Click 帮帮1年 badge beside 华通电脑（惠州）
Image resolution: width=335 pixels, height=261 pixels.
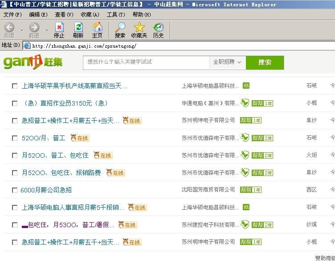pyautogui.click(x=262, y=103)
